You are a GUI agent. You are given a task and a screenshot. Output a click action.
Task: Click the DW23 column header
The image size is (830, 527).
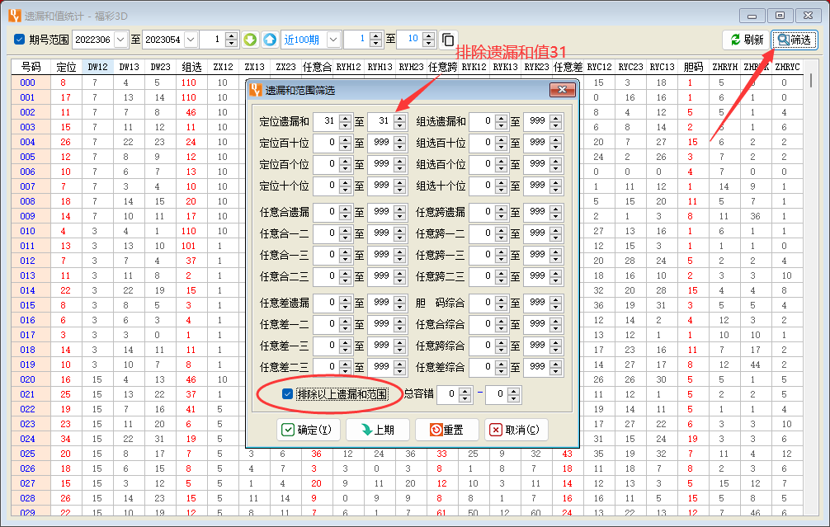(x=160, y=67)
